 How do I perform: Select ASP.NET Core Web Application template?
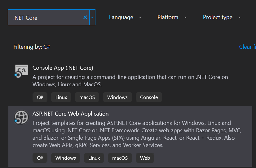70,114
